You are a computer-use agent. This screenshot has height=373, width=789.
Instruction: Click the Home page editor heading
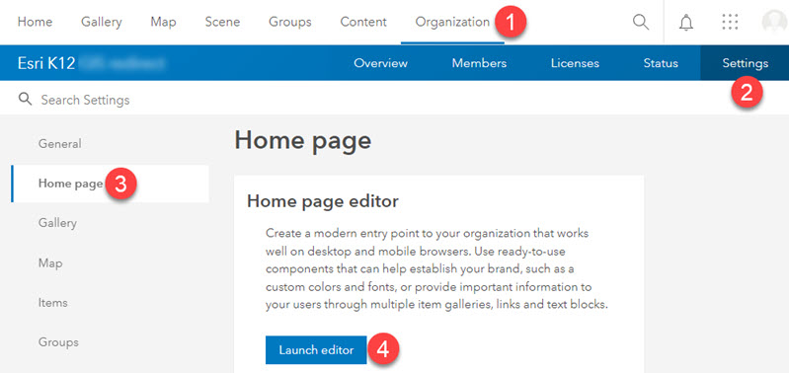click(323, 201)
